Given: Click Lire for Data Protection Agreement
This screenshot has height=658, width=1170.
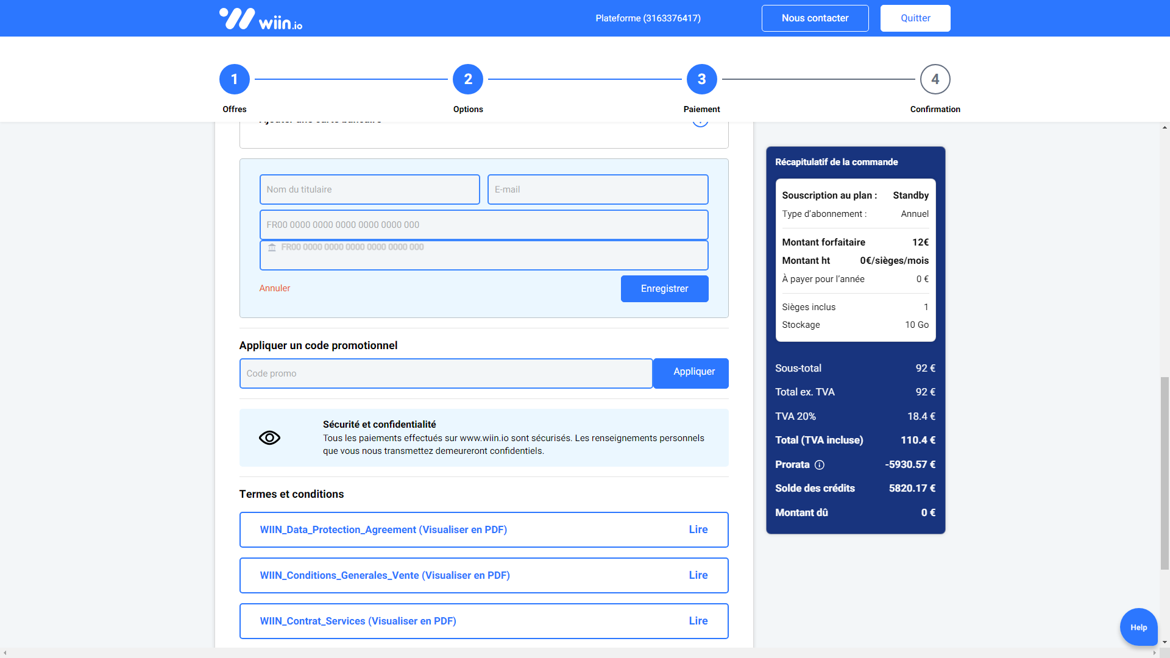Looking at the screenshot, I should point(698,529).
